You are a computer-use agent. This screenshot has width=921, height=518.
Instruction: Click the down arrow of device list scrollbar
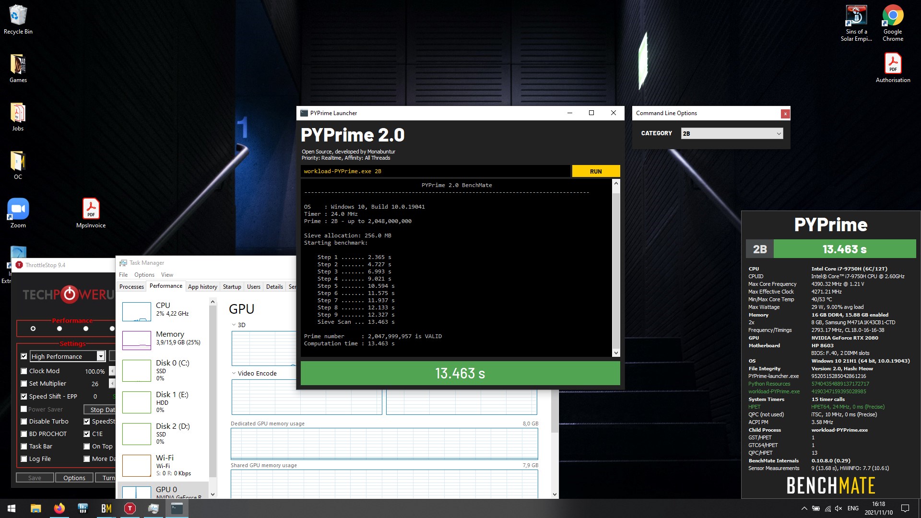click(213, 494)
